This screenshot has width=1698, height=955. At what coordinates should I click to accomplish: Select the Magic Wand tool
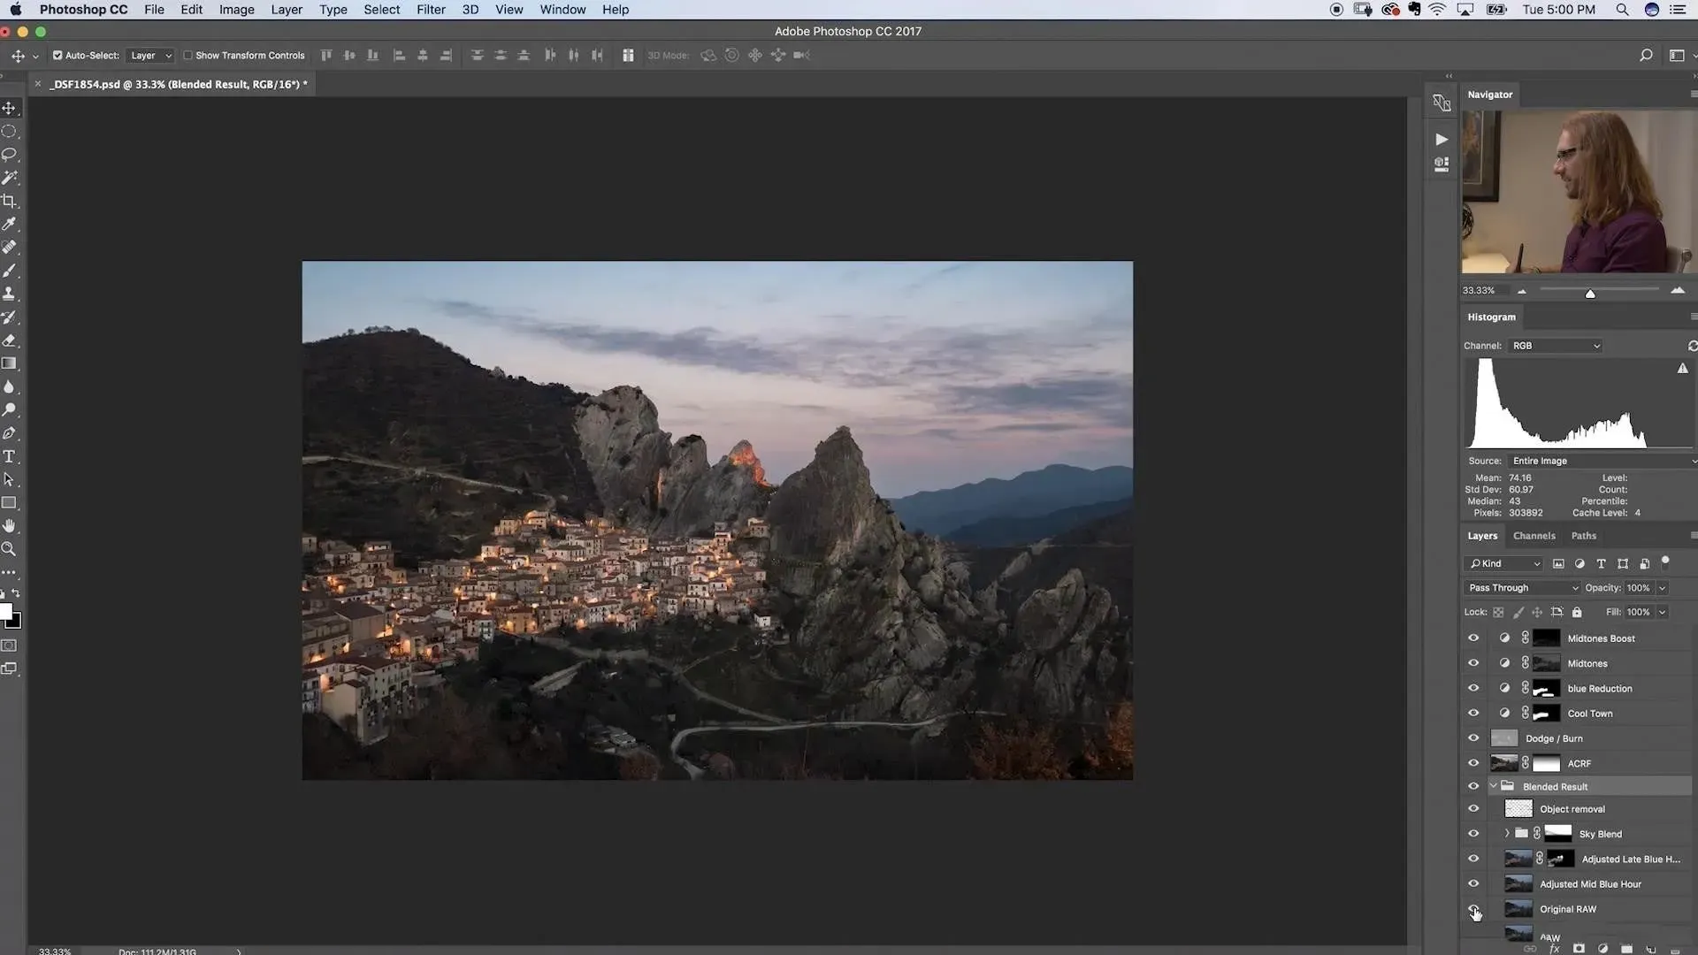(10, 178)
